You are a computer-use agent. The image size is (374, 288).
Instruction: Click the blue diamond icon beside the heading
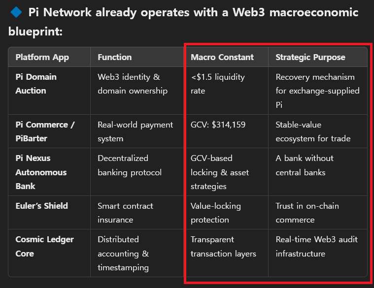[16, 12]
